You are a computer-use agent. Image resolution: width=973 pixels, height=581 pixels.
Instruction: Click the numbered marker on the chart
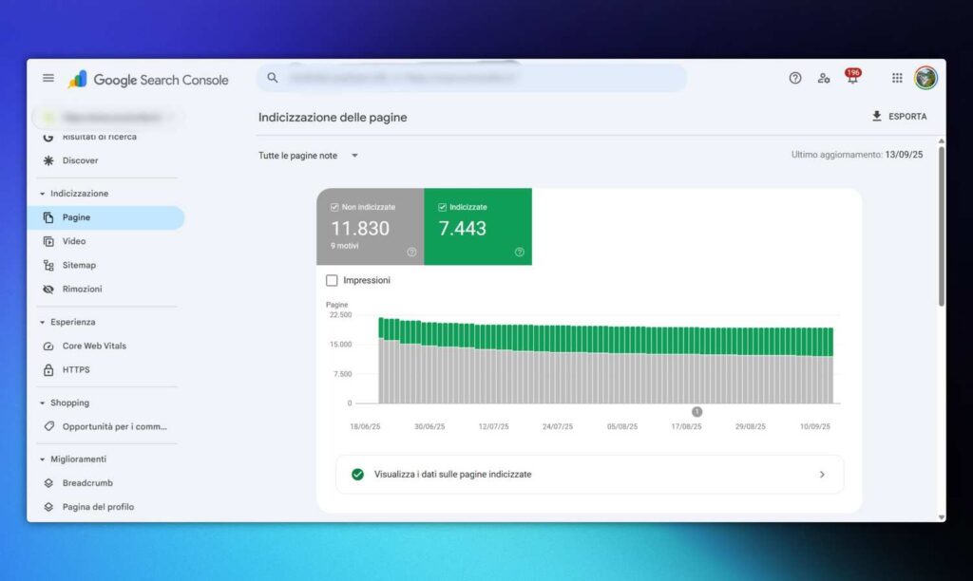coord(696,411)
